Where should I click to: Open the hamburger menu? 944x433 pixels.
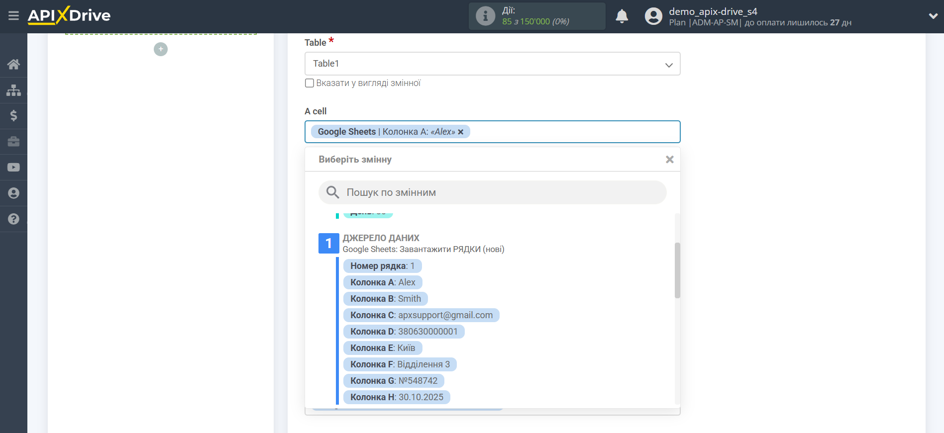pyautogui.click(x=13, y=16)
